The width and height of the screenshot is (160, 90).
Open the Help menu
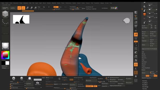pos(111,3)
